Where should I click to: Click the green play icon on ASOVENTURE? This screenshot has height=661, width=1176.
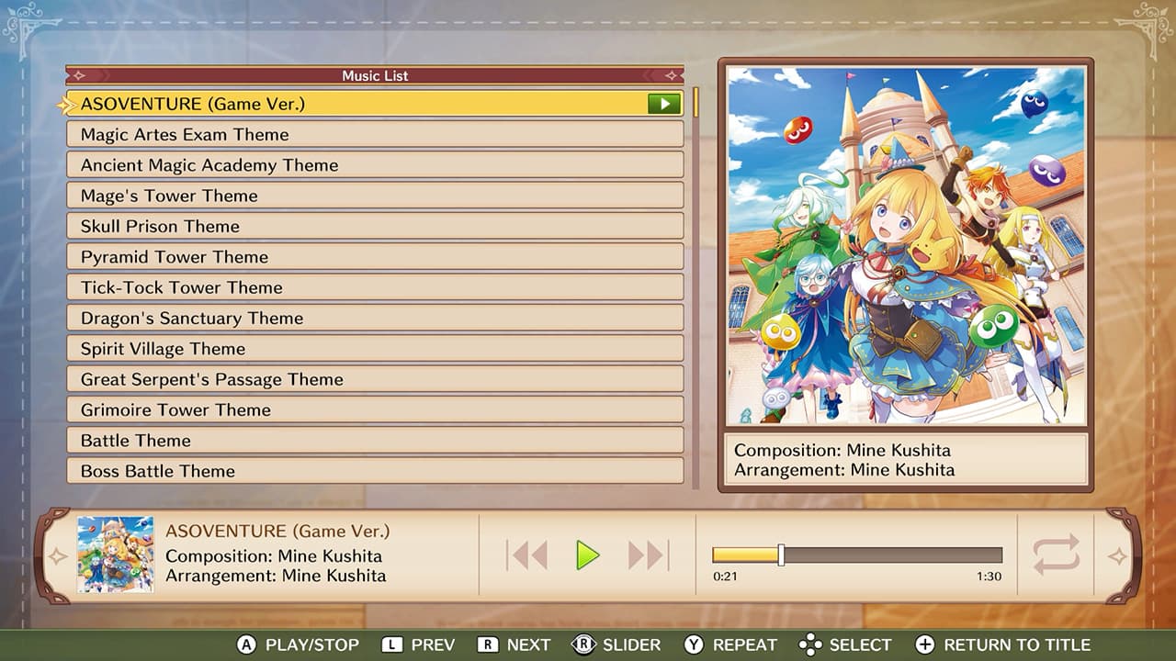click(663, 103)
